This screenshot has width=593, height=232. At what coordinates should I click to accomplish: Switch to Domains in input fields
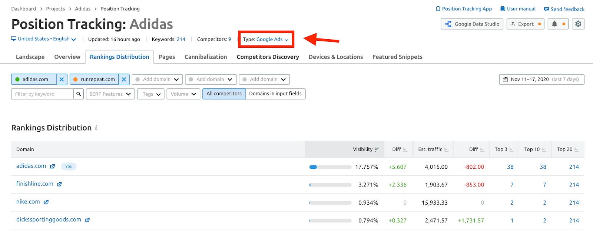tap(275, 94)
